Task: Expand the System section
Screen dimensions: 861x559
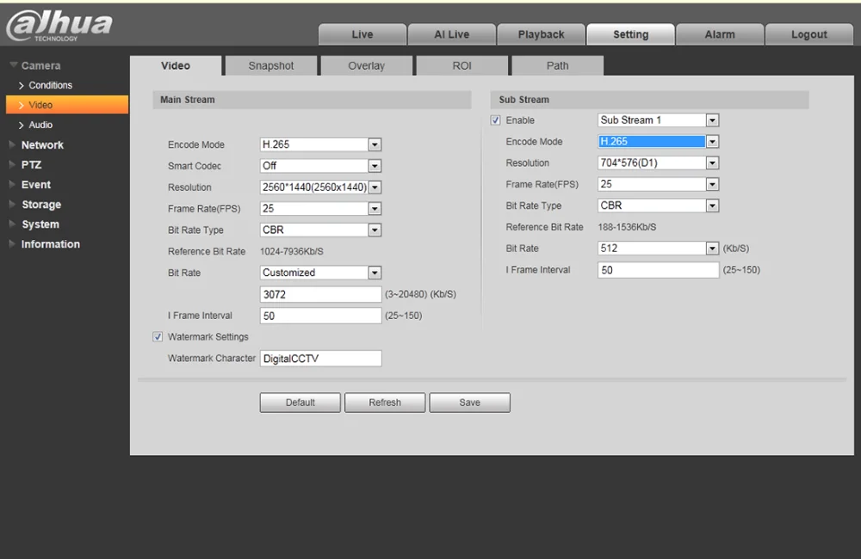Action: pos(34,224)
